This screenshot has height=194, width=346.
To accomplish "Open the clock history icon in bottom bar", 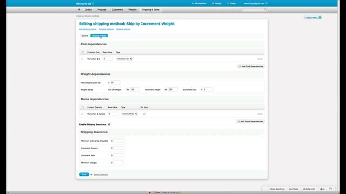I will pyautogui.click(x=331, y=189).
